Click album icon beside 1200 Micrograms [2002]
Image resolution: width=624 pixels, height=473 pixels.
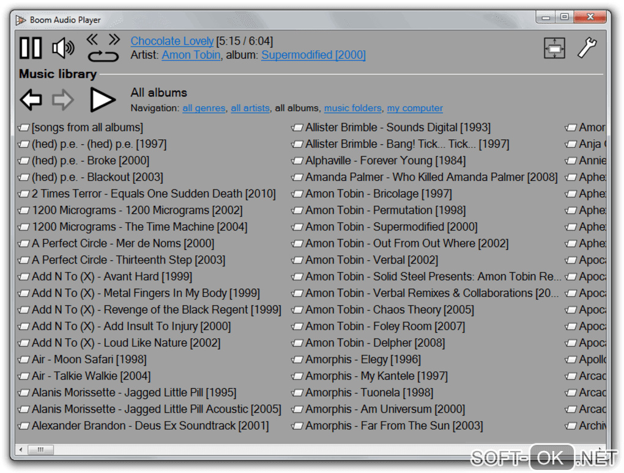point(24,211)
